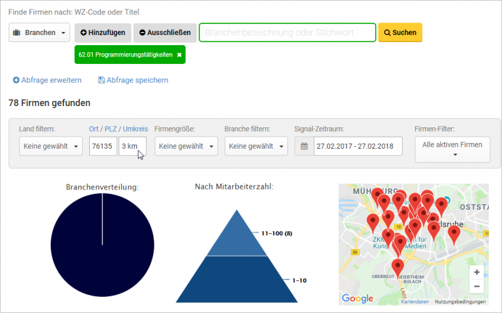Viewport: 502px width, 313px height.
Task: Open the Firmengröße dropdown
Action: click(x=186, y=146)
